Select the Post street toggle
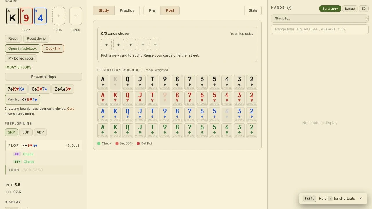This screenshot has height=209, width=372. (x=170, y=10)
